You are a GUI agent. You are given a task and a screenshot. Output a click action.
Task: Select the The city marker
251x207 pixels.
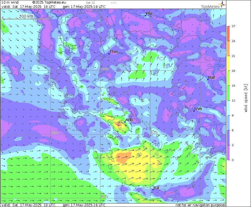(x=109, y=54)
